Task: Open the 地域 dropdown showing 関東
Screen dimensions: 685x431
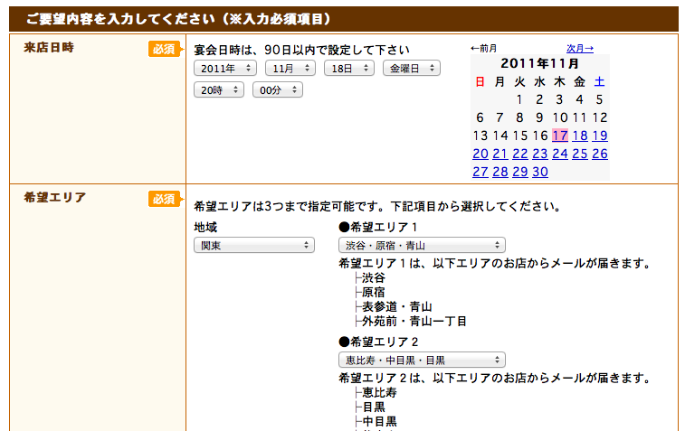Action: point(254,245)
